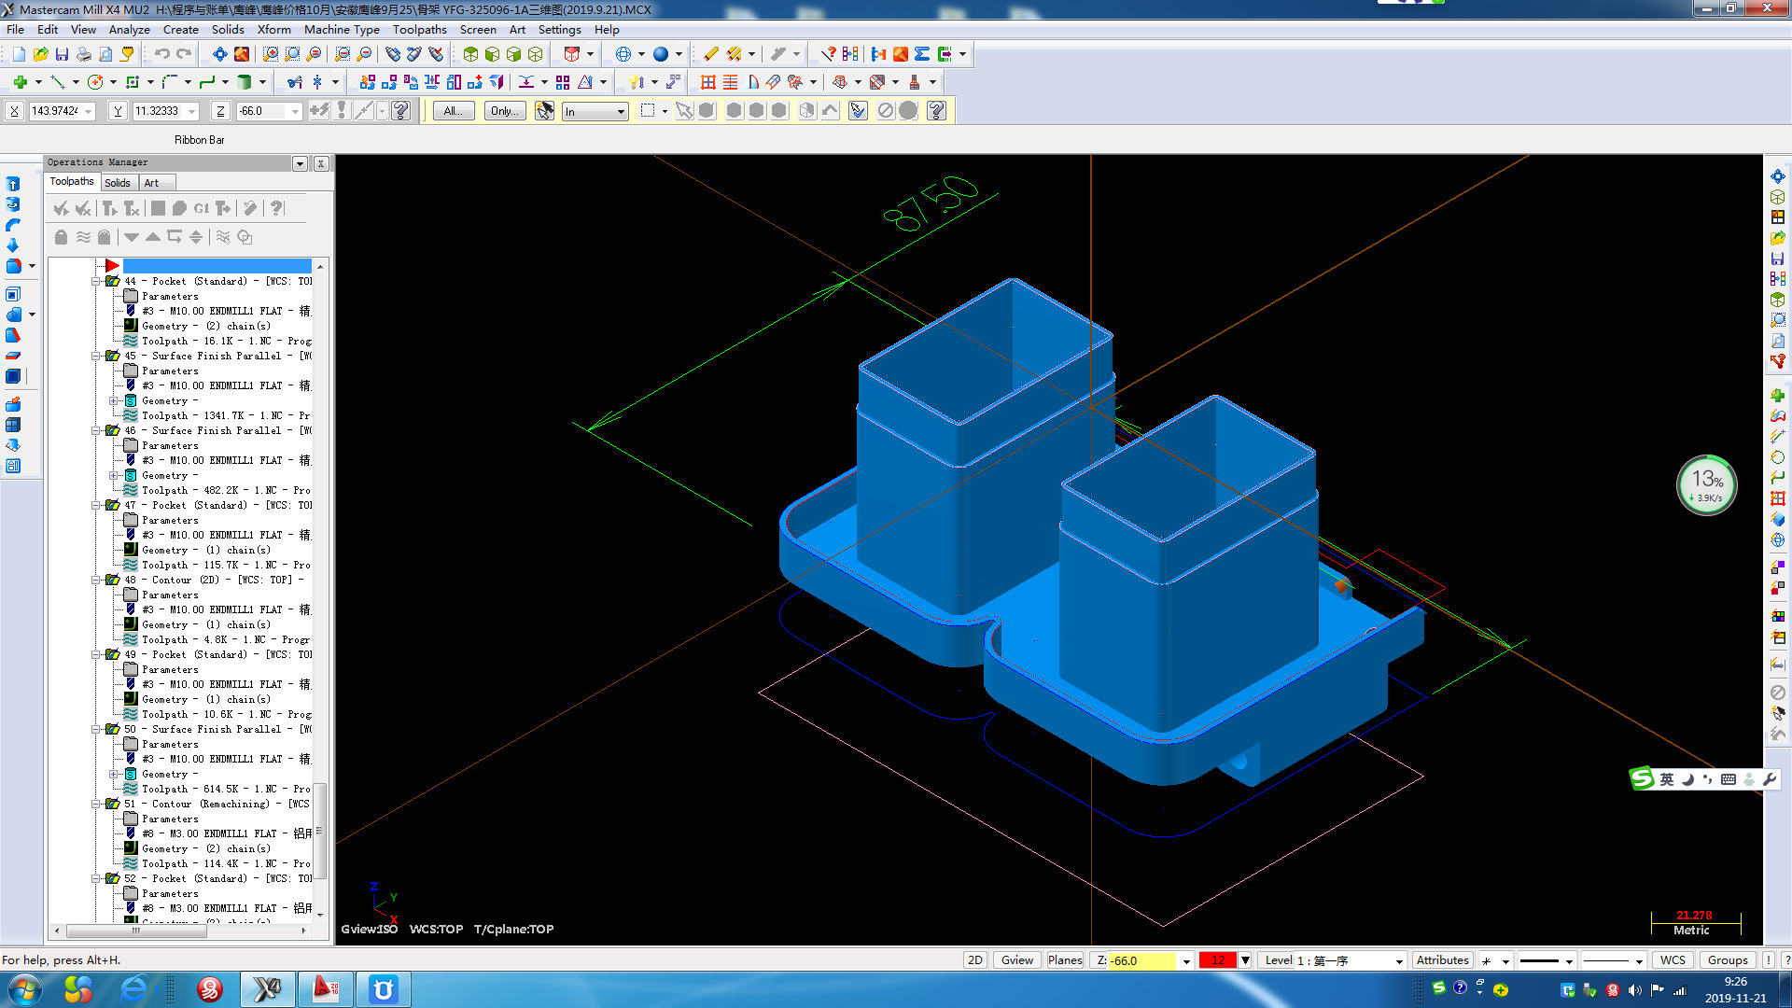1792x1008 pixels.
Task: Expand Geometry under operation 45
Action: coord(114,400)
